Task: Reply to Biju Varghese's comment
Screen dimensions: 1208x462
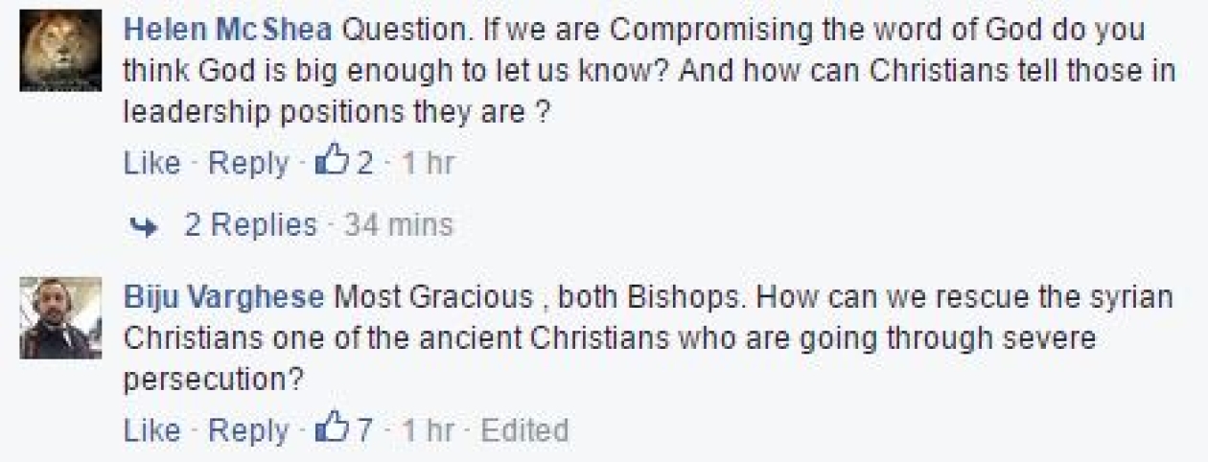Action: coord(248,430)
